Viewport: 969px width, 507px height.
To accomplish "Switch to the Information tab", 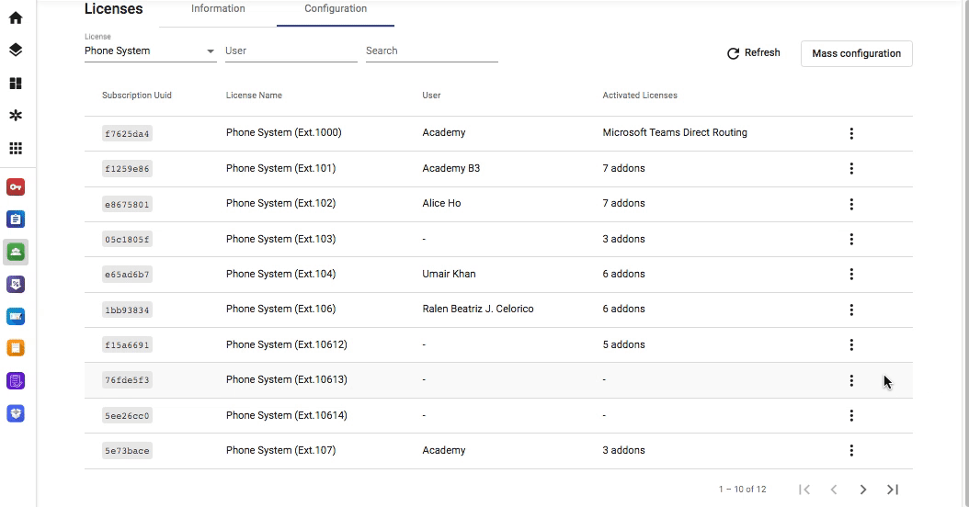I will [x=218, y=9].
